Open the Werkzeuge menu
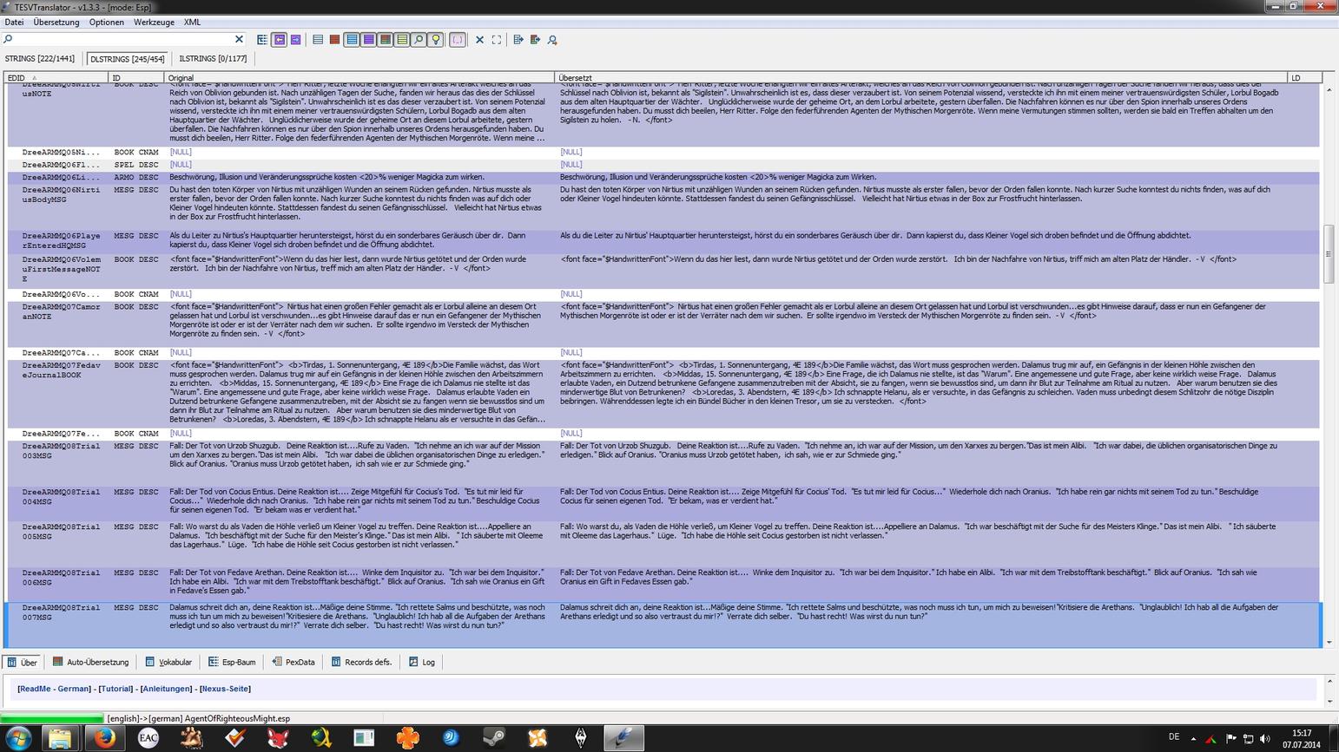This screenshot has height=752, width=1339. pyautogui.click(x=153, y=22)
